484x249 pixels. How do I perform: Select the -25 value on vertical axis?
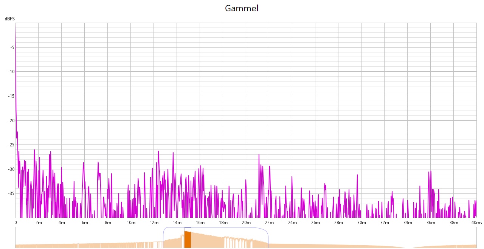pyautogui.click(x=11, y=145)
